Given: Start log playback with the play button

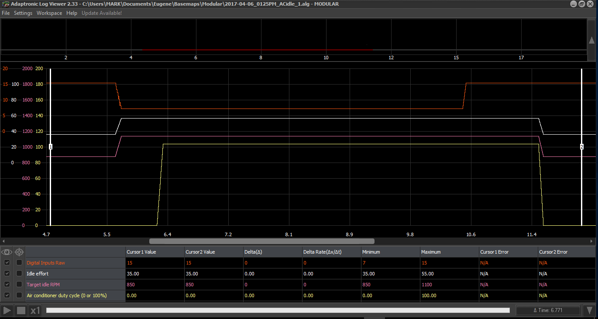Looking at the screenshot, I should (x=7, y=311).
